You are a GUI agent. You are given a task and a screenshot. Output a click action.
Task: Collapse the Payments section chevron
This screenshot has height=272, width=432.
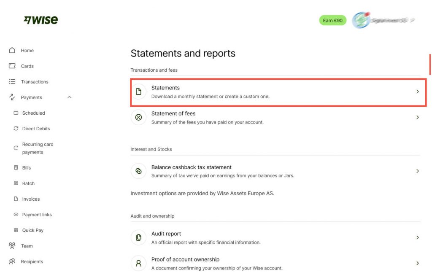click(x=69, y=97)
